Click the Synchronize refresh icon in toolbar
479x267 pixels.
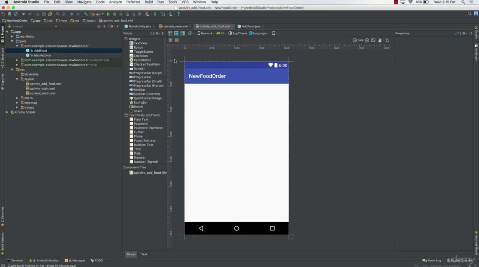tap(16, 14)
